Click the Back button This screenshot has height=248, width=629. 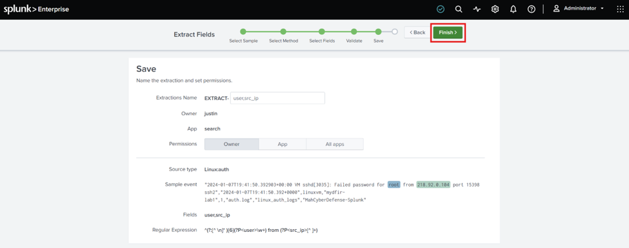click(417, 32)
